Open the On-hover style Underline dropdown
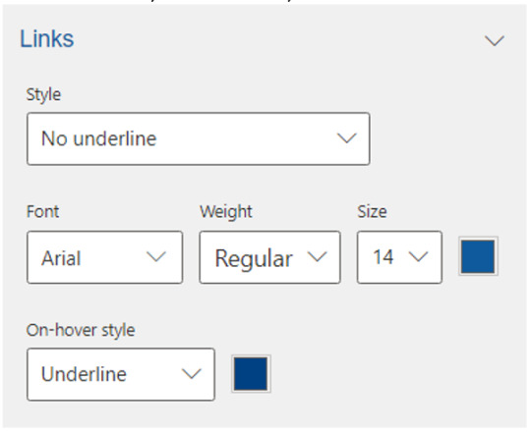The height and width of the screenshot is (433, 531). [x=121, y=374]
